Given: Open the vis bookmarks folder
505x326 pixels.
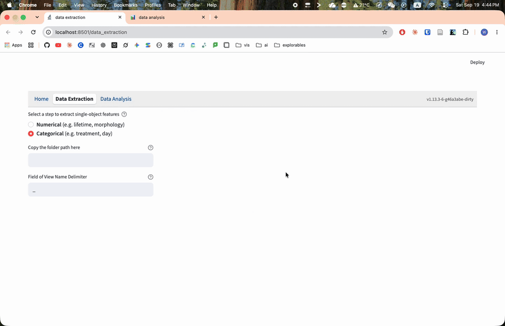Looking at the screenshot, I should (243, 45).
